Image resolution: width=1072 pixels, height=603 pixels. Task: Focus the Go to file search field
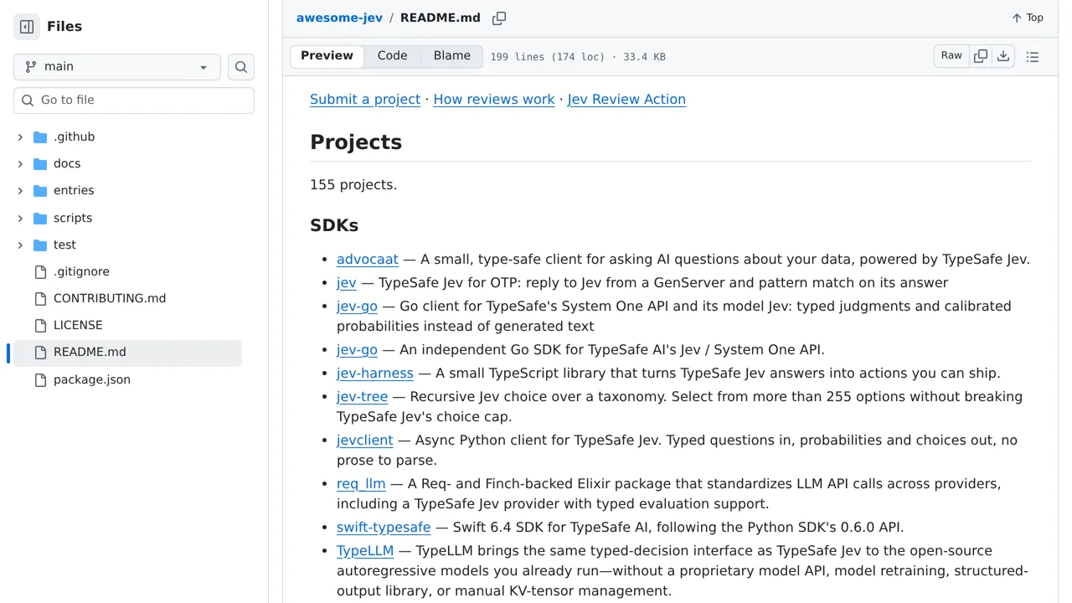[x=134, y=100]
